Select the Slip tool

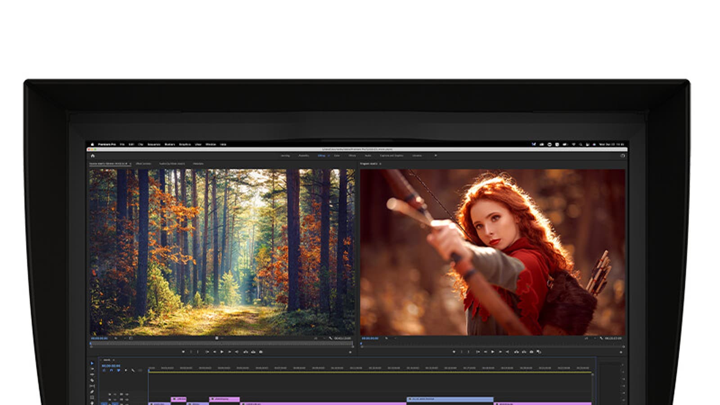(92, 386)
